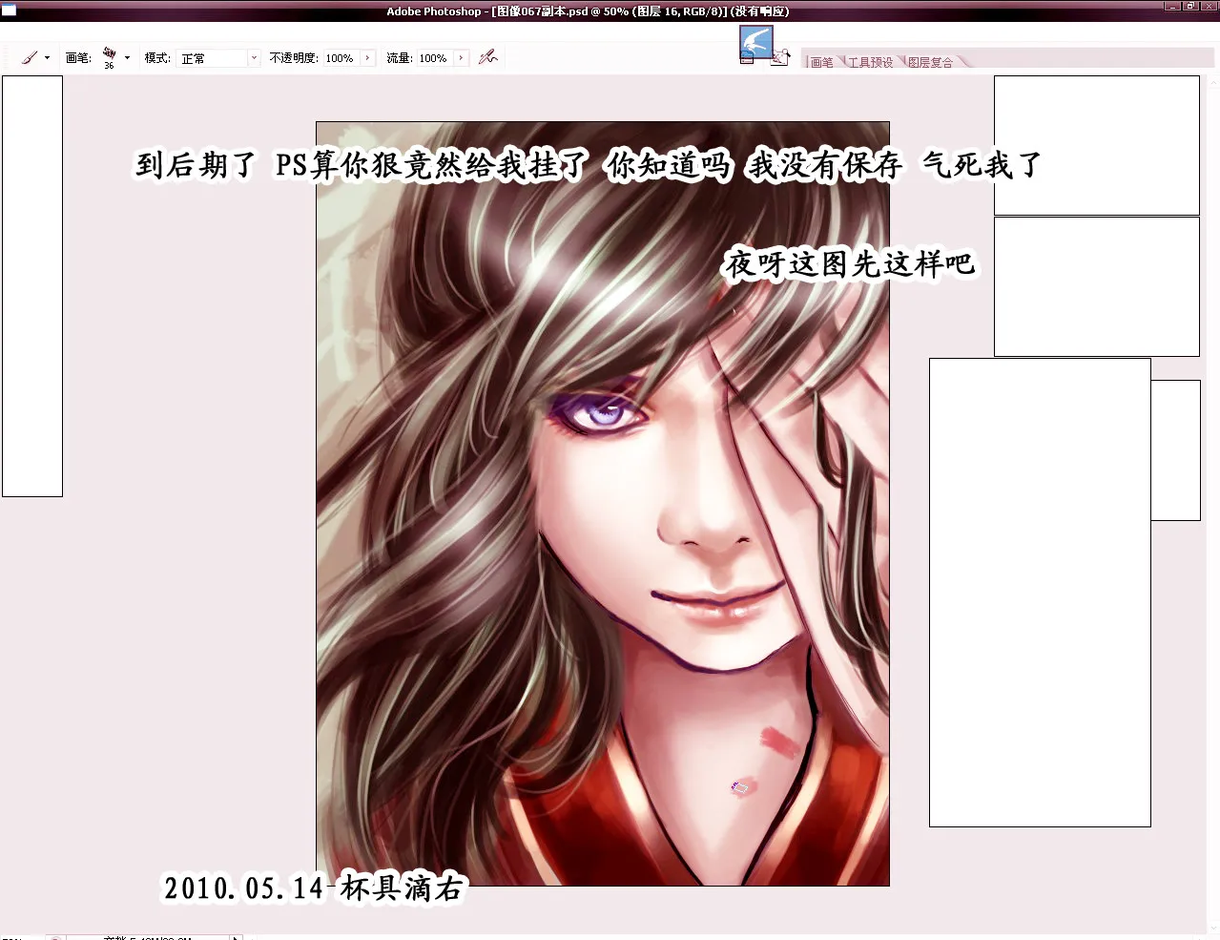Expand the arrow beside the Brush tool icon
Viewport: 1220px width, 940px height.
click(47, 58)
